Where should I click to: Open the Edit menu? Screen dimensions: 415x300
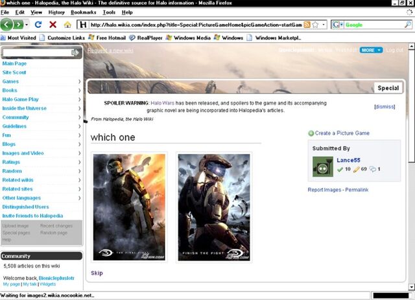20,12
